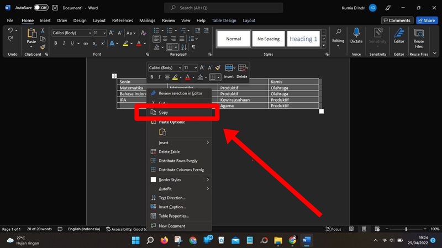Adjust the zoom slider in status bar
Image resolution: width=442 pixels, height=248 pixels.
tap(406, 229)
